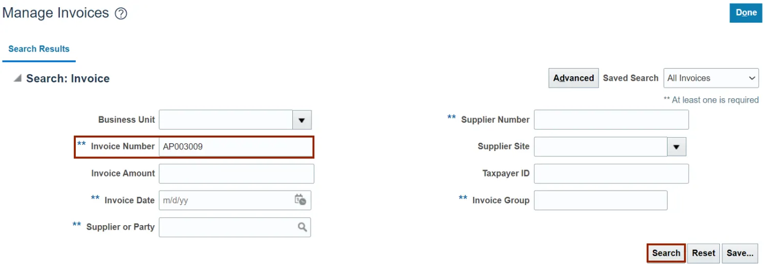
Task: Switch to the Search Results tab
Action: (x=39, y=49)
